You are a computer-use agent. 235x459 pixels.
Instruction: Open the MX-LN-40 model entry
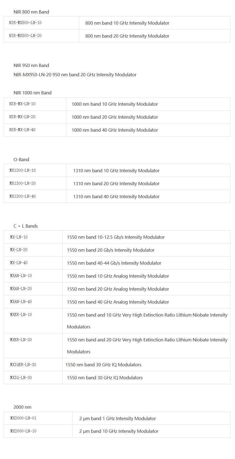(x=19, y=263)
